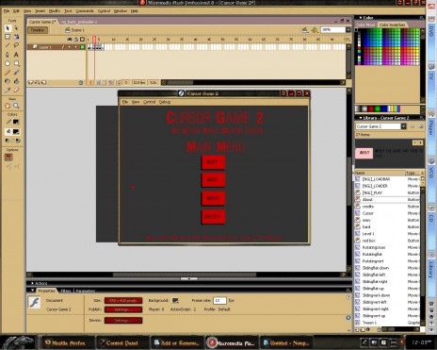437x350 pixels.
Task: Pick the Line tool
Action: (8, 46)
